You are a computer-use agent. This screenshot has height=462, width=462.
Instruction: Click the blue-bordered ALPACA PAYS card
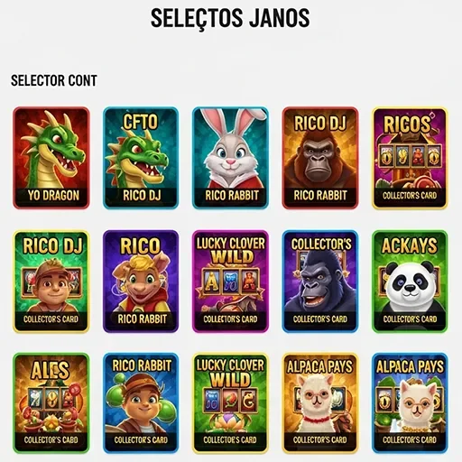[410, 403]
